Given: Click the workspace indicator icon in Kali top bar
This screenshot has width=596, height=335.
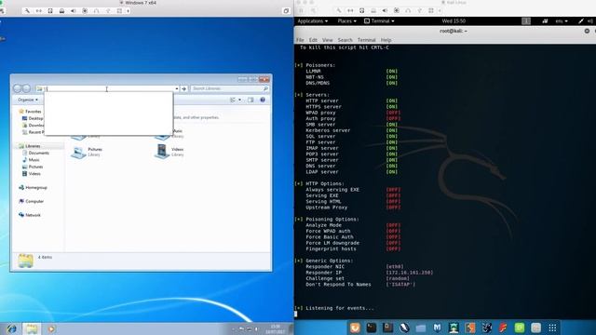Looking at the screenshot, I should pyautogui.click(x=526, y=21).
